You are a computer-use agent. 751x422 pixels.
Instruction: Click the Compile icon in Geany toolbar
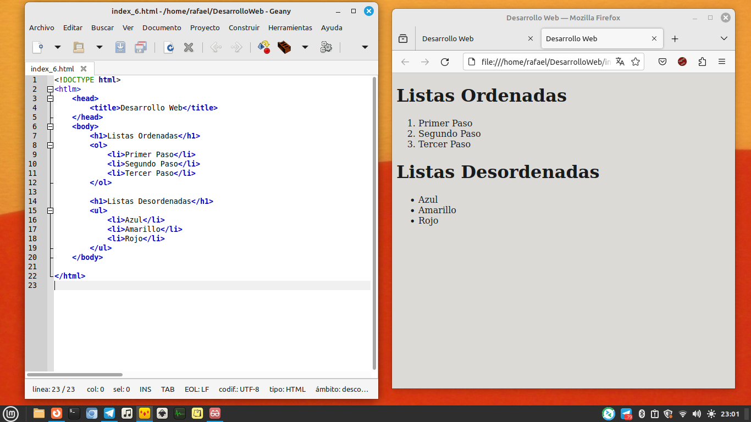(x=264, y=47)
